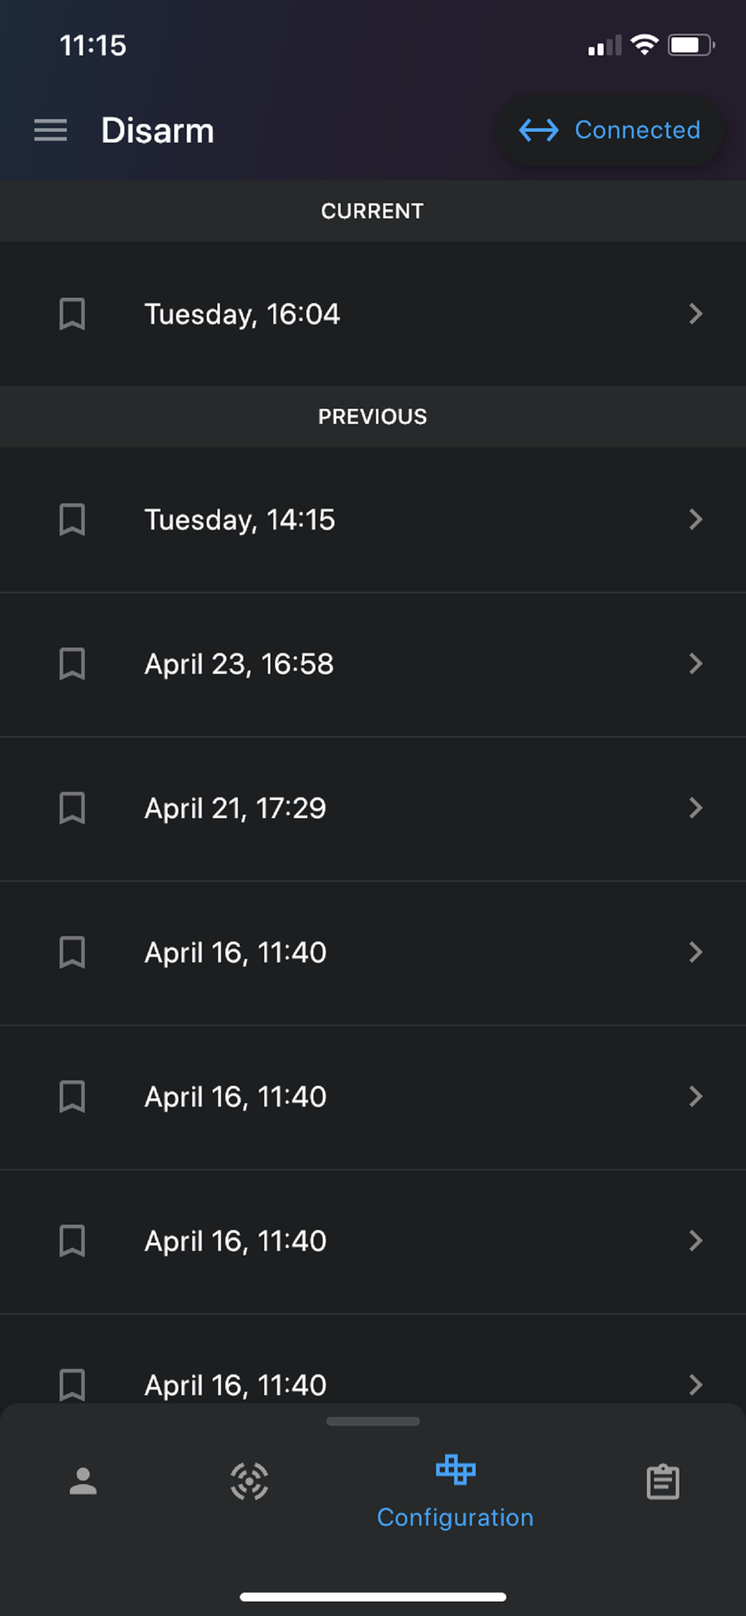Open April 21, 17:29 chevron
This screenshot has height=1616, width=746.
[x=695, y=808]
